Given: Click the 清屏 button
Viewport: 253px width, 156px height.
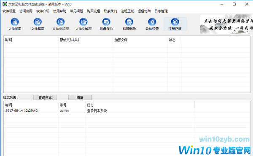Looking at the screenshot, I should point(80,97).
